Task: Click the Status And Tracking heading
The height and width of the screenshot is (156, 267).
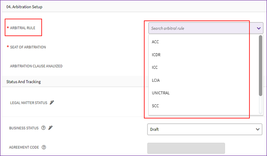Action: tap(24, 82)
